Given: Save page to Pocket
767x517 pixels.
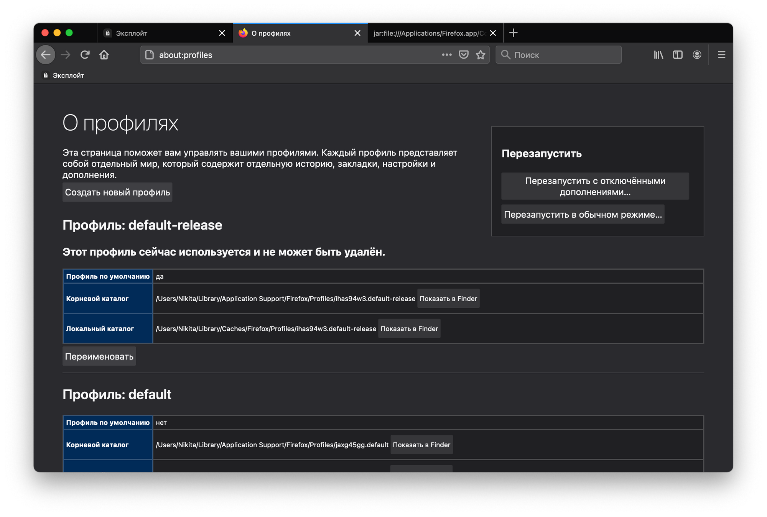Looking at the screenshot, I should tap(464, 55).
